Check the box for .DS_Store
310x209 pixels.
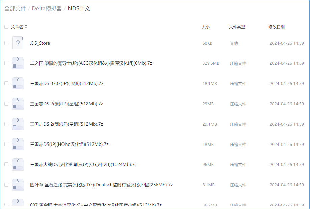6,43
